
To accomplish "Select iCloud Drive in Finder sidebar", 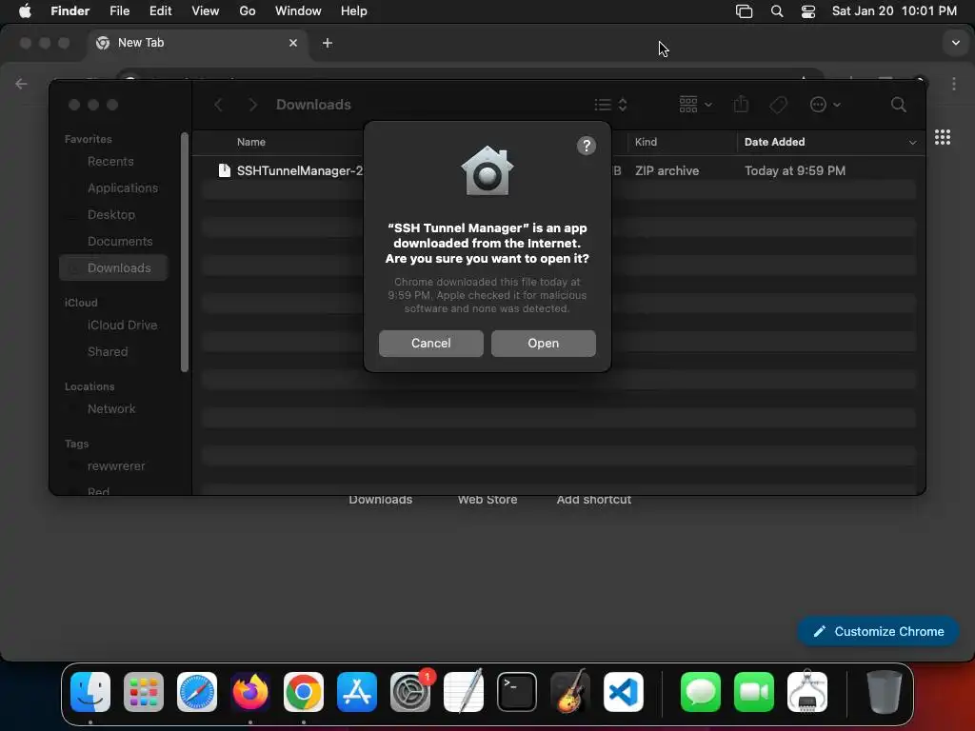I will [123, 326].
